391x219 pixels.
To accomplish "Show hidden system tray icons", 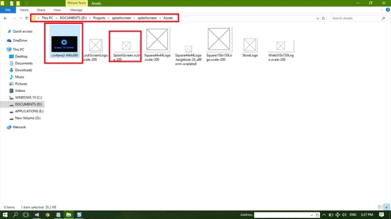I will 324,215.
